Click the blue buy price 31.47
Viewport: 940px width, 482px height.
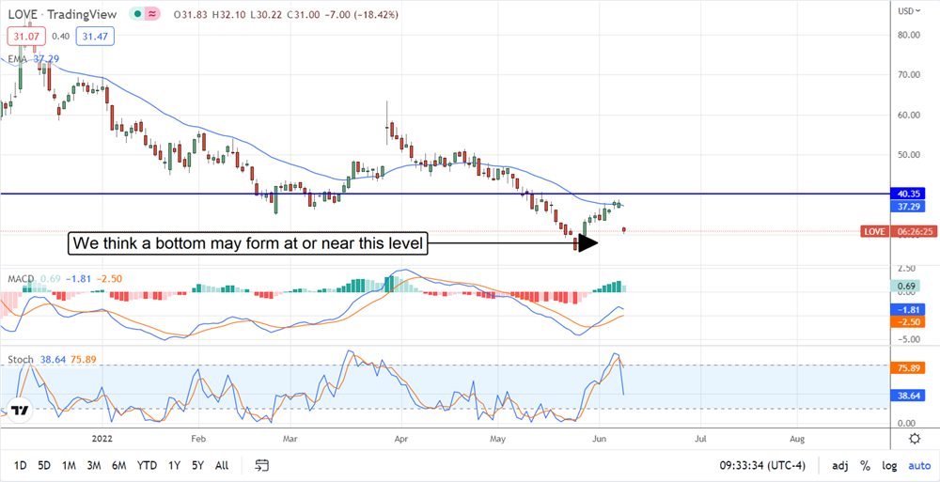pyautogui.click(x=95, y=36)
